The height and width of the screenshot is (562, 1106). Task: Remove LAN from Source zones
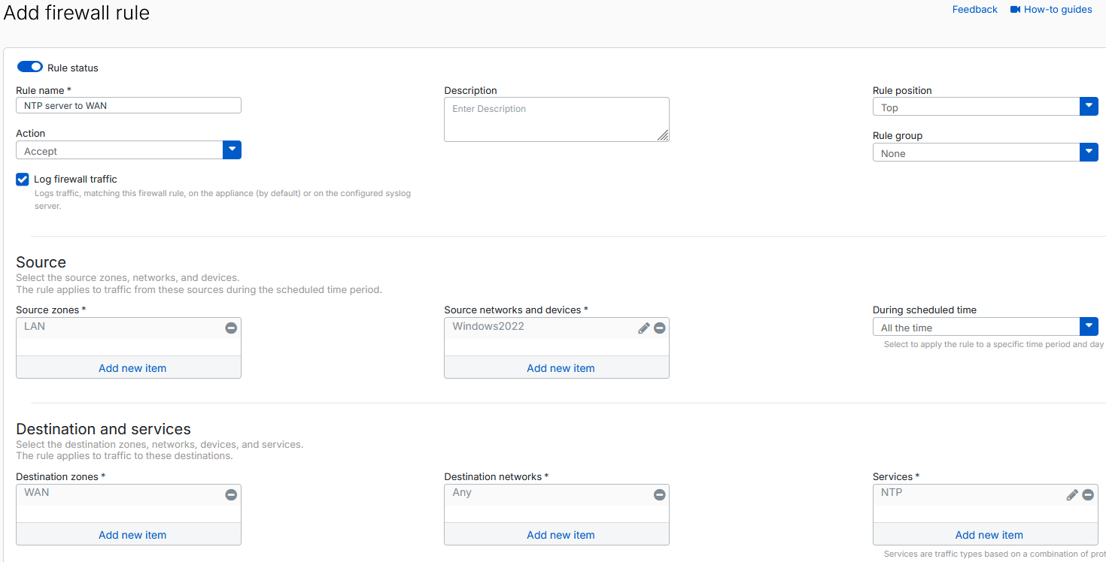coord(231,328)
